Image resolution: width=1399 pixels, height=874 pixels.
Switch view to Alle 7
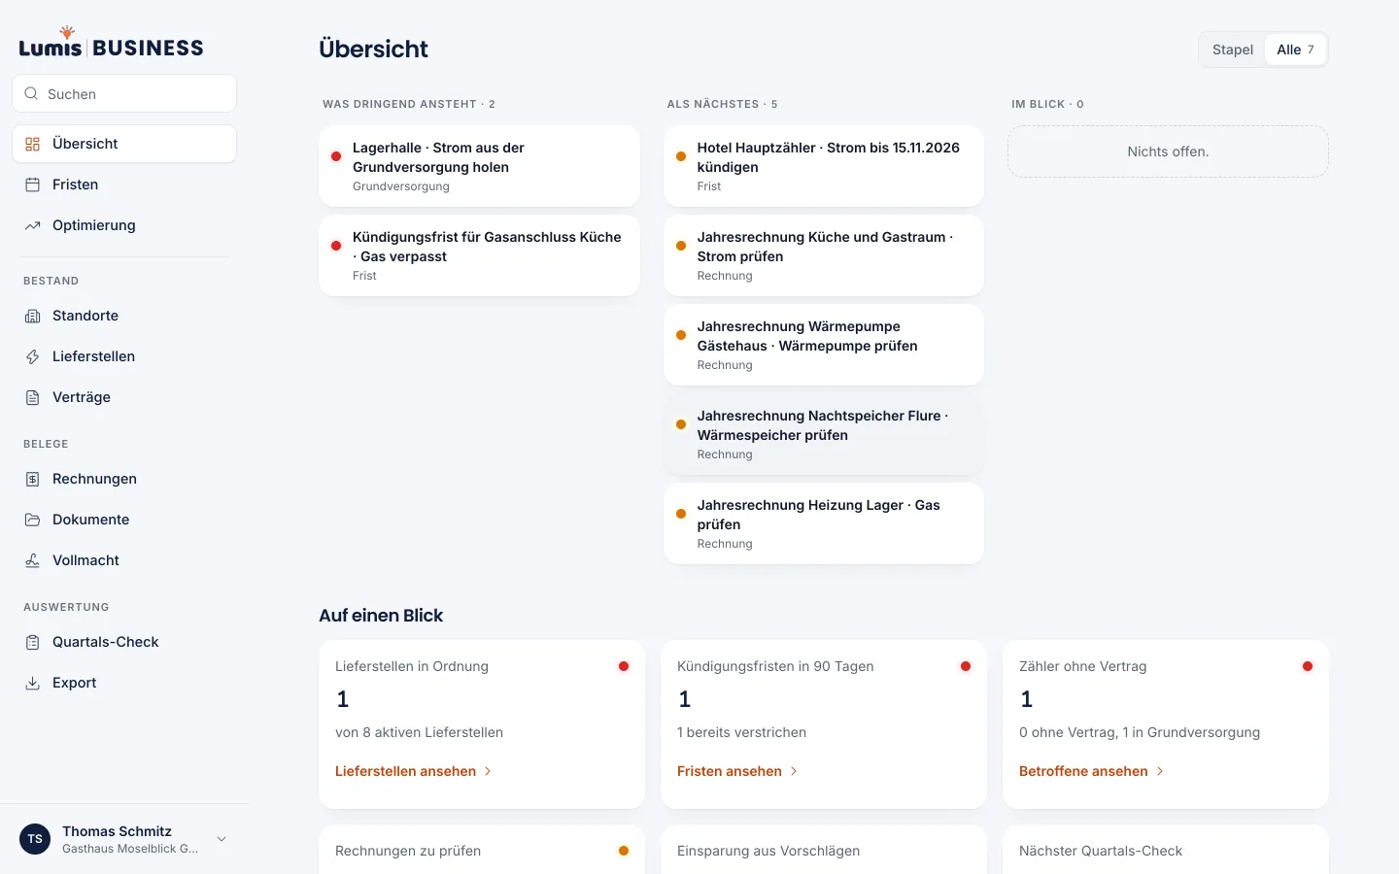click(1295, 50)
